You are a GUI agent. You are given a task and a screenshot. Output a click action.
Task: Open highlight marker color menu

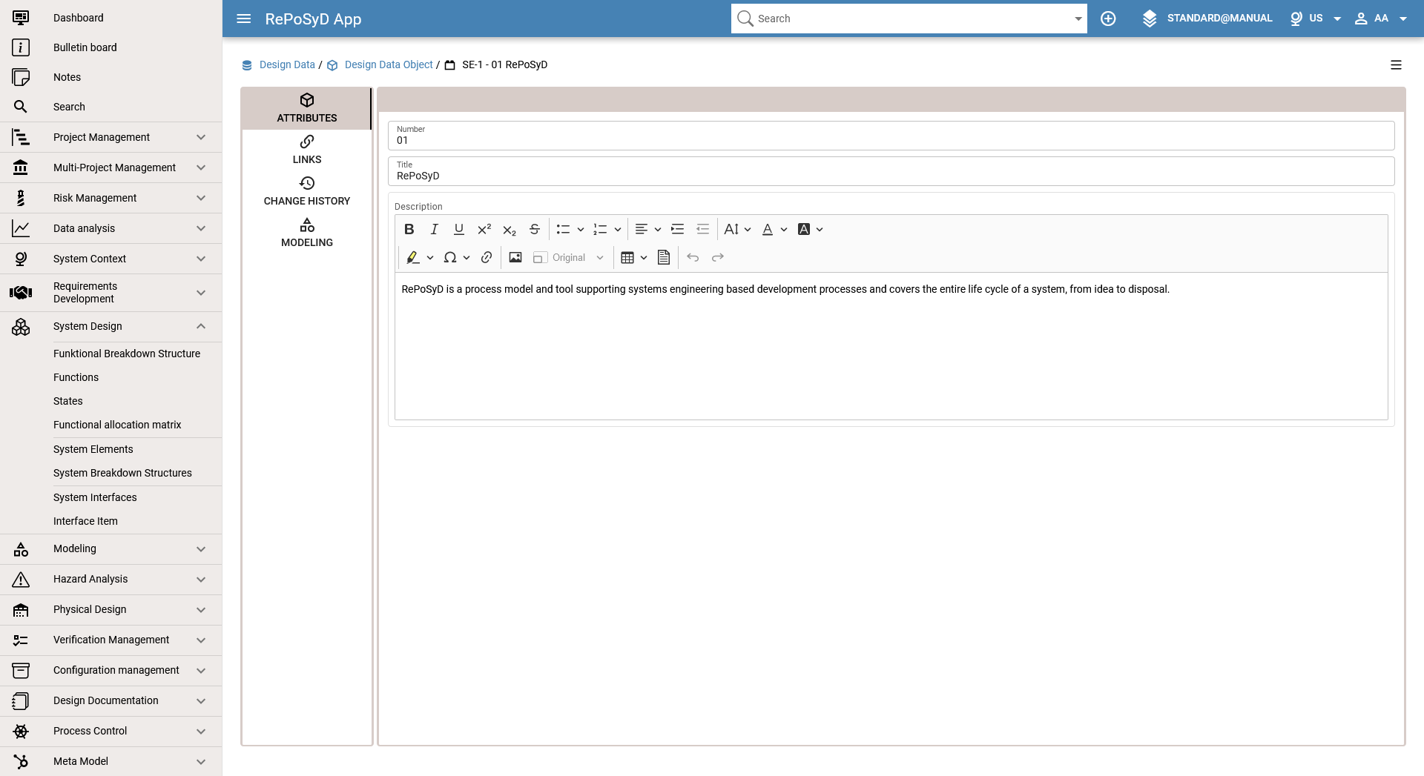[420, 258]
